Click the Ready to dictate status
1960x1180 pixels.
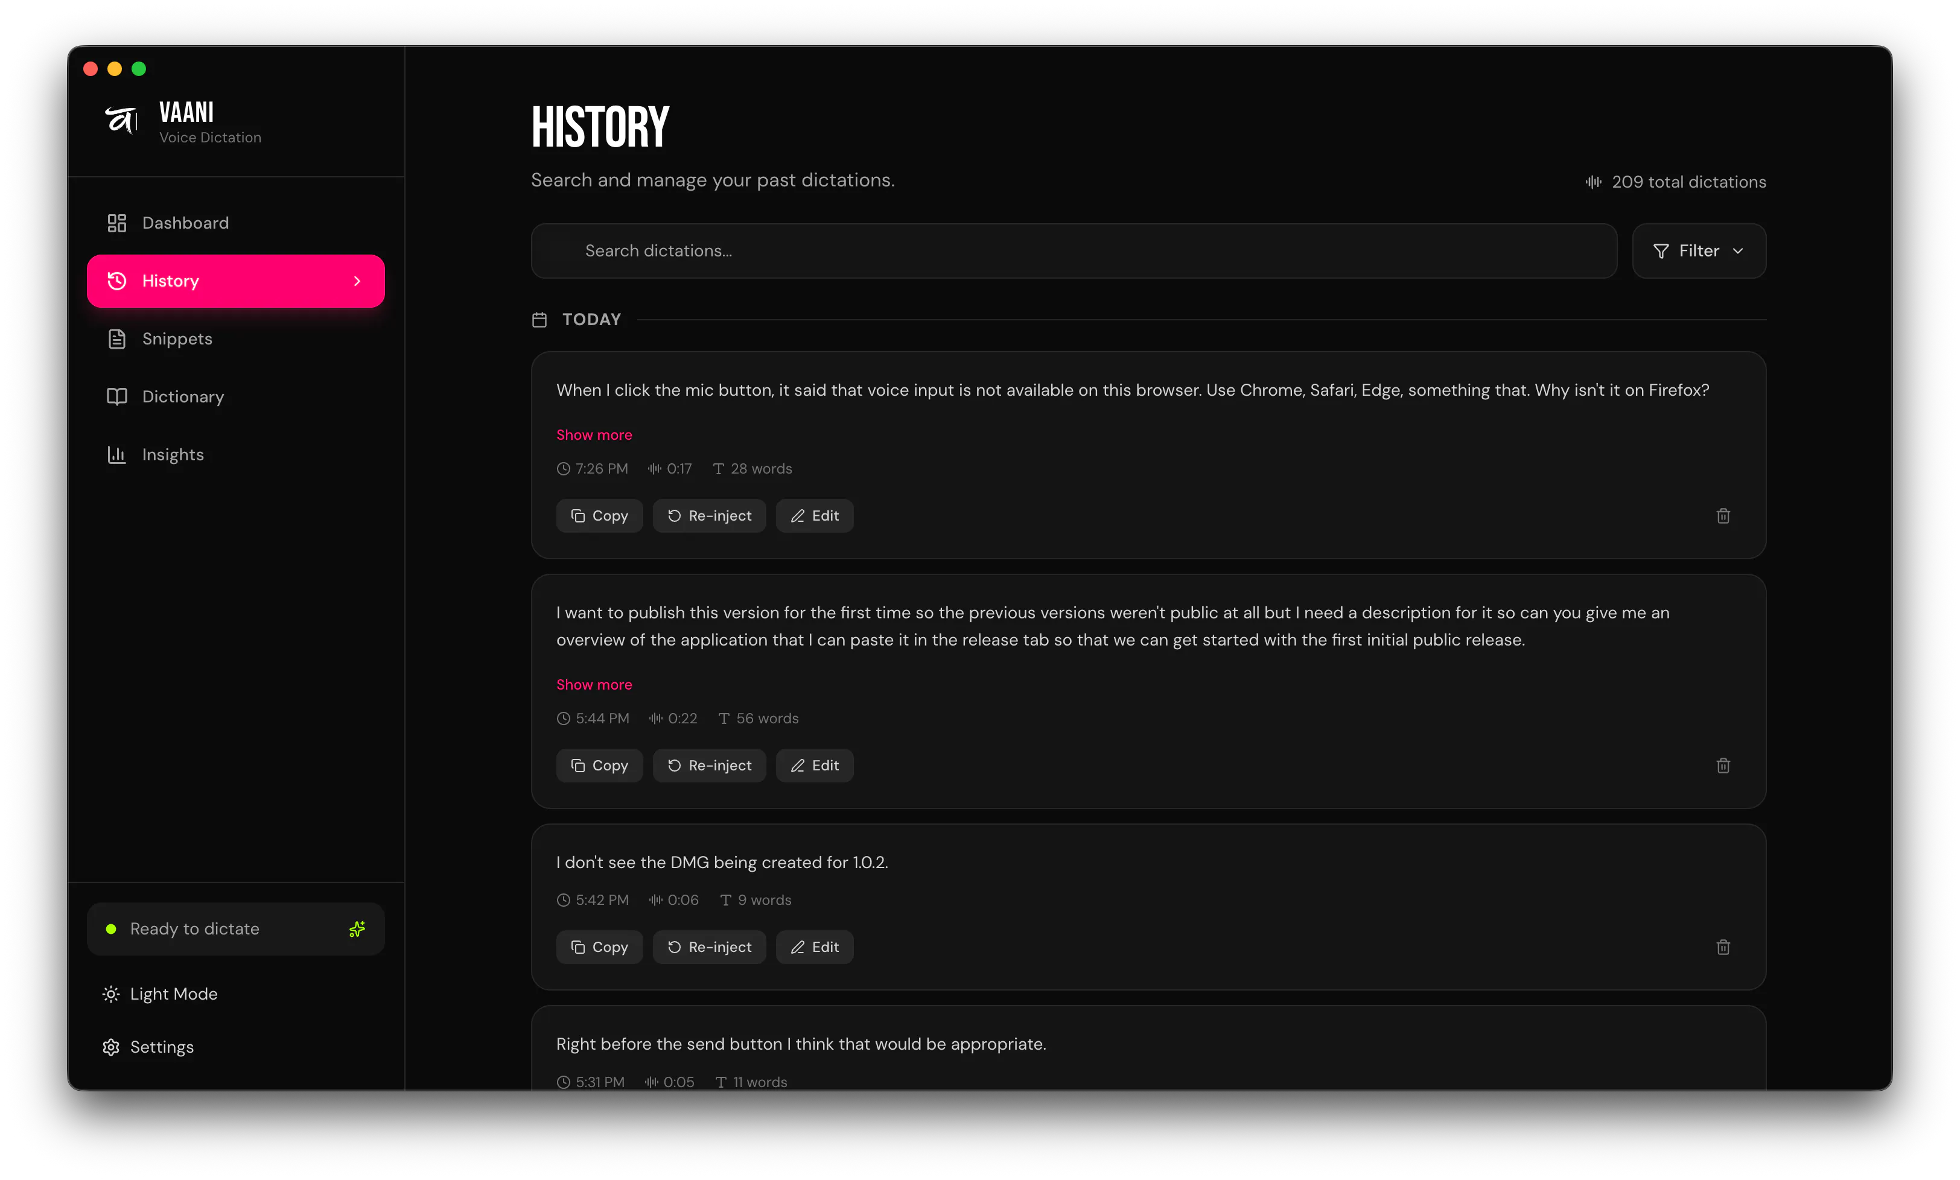(235, 928)
